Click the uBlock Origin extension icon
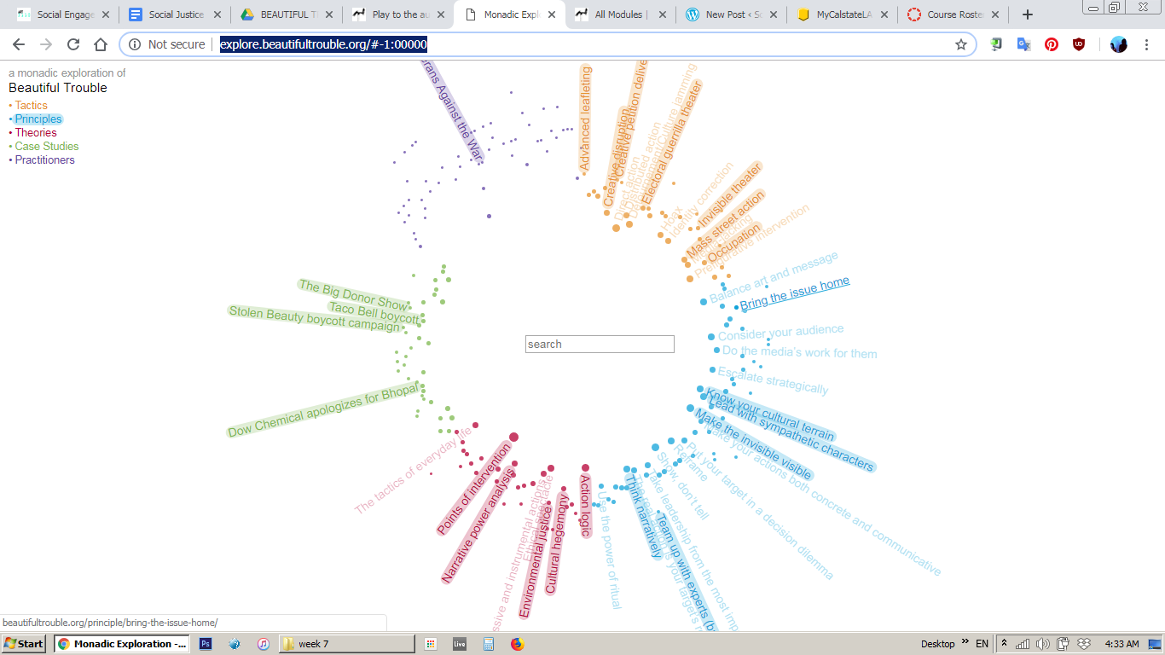Image resolution: width=1165 pixels, height=655 pixels. pyautogui.click(x=1079, y=44)
